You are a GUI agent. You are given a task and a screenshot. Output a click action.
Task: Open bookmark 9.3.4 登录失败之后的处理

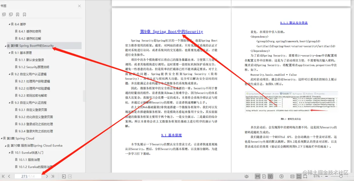36,131
